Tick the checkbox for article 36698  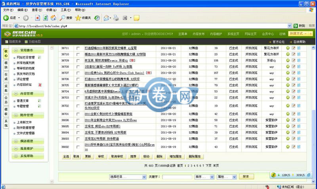[x=78, y=120]
